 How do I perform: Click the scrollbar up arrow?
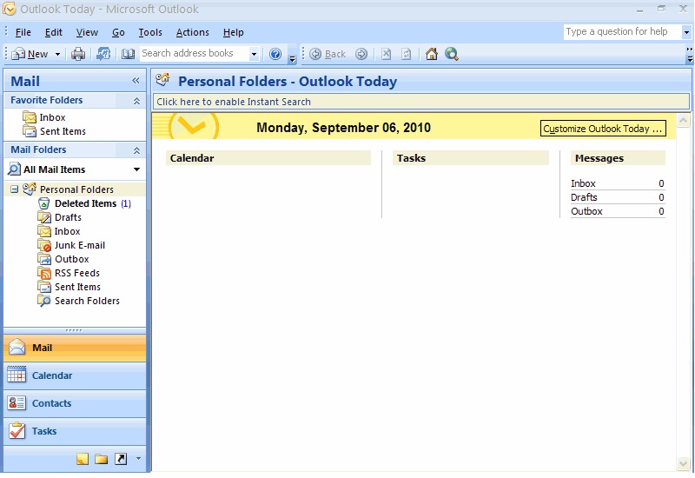(683, 120)
